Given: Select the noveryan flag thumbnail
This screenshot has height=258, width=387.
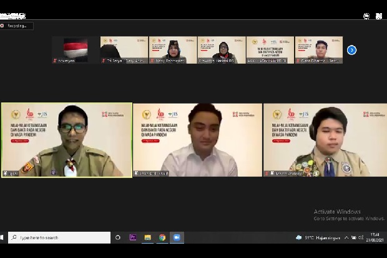Looking at the screenshot, I should (x=76, y=50).
